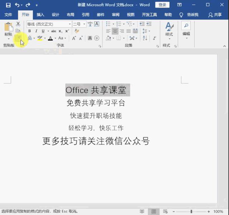The image size is (229, 215).
Task: Open the line spacing dropdown
Action: click(149, 31)
